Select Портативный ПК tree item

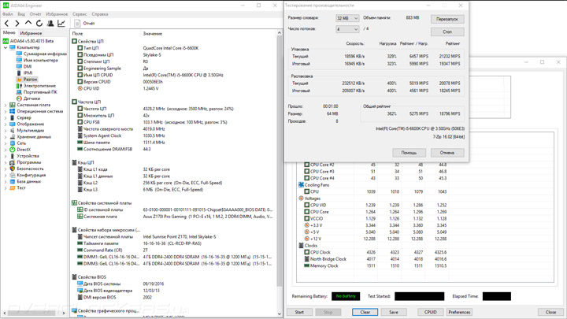click(x=40, y=92)
